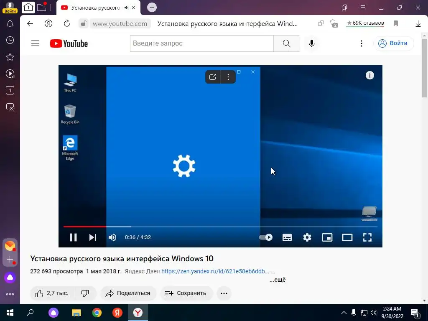Open the '69K отзывов' site reviews
This screenshot has width=428, height=321.
point(365,23)
